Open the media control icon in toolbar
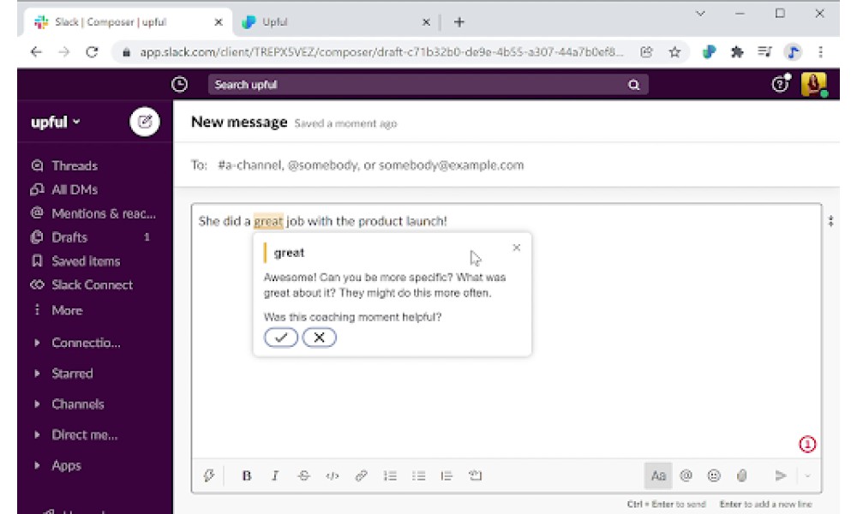 [764, 52]
